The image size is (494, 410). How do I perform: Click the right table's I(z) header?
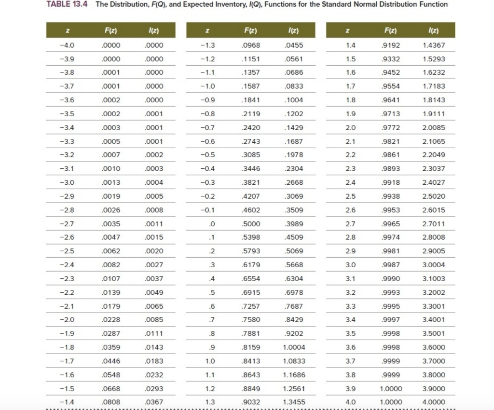[433, 30]
